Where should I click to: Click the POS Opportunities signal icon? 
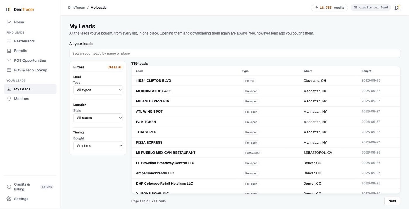[9, 60]
